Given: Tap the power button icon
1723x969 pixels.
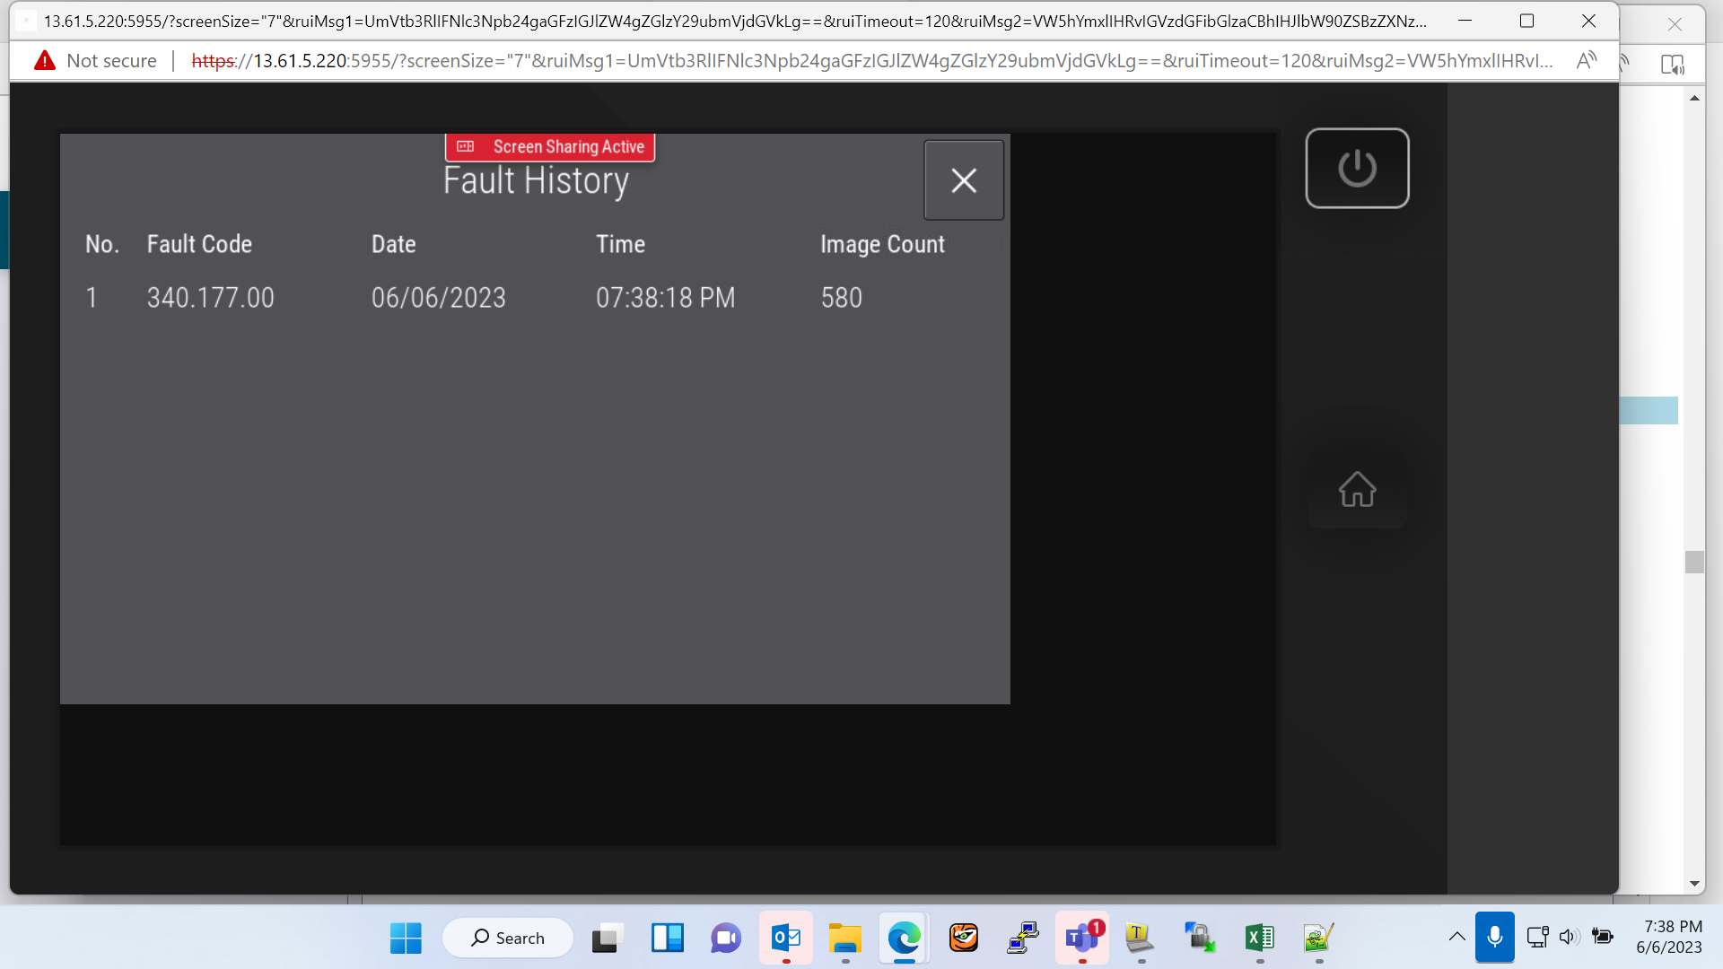Looking at the screenshot, I should [x=1357, y=168].
